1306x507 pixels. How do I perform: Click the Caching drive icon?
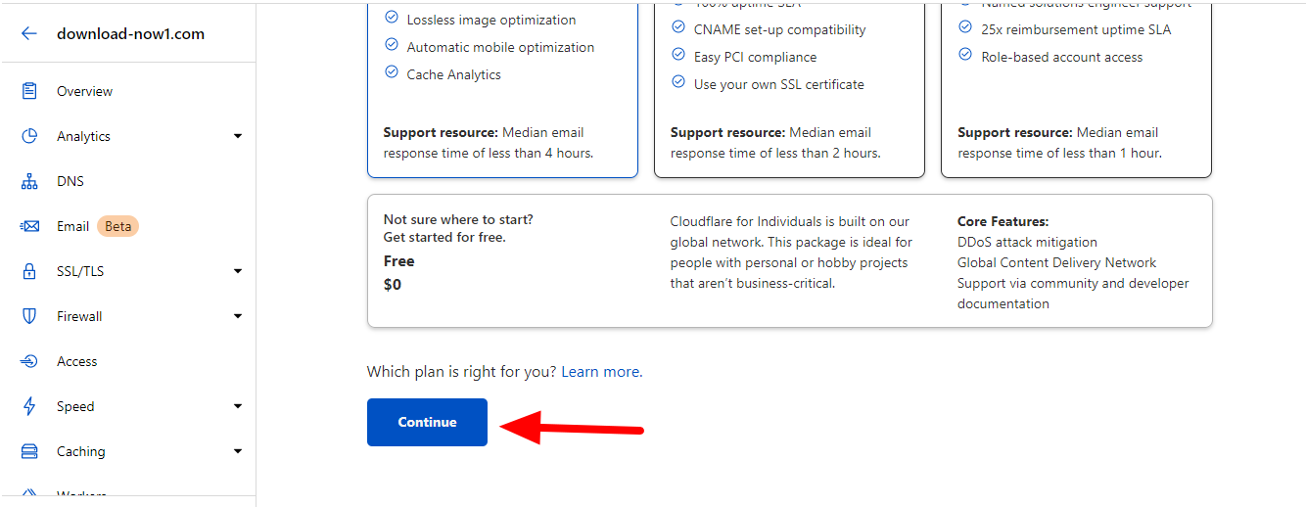point(29,451)
